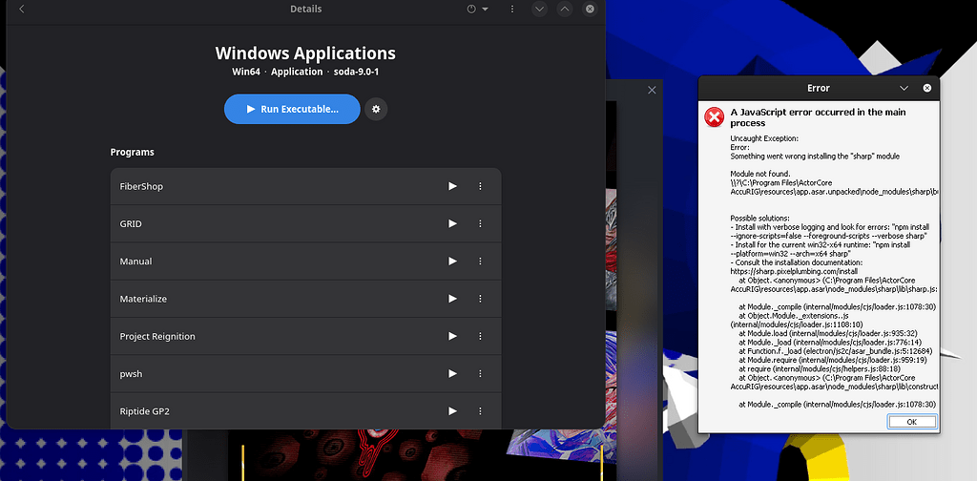Launch Manual with its play icon
Image resolution: width=977 pixels, height=481 pixels.
tap(453, 261)
